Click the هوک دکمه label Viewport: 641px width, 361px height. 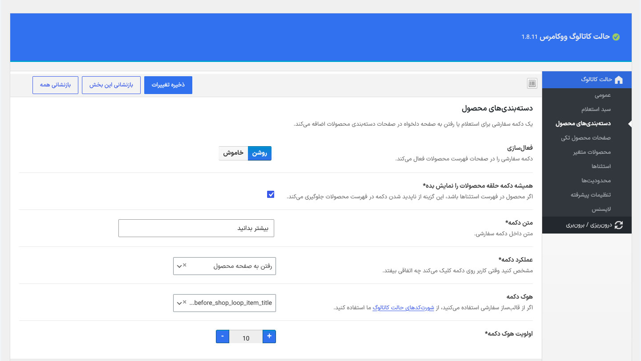[x=519, y=296]
